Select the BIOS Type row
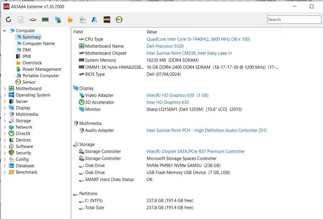This screenshot has height=219, width=323. pyautogui.click(x=176, y=74)
